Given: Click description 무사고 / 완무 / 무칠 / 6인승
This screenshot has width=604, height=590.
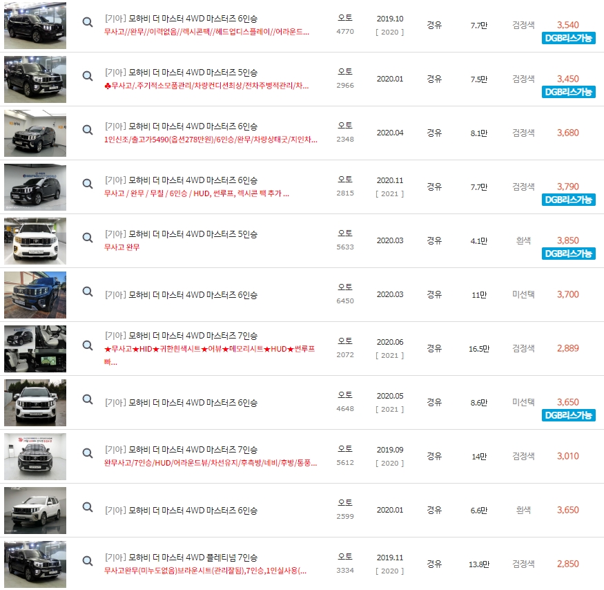Looking at the screenshot, I should click(197, 193).
